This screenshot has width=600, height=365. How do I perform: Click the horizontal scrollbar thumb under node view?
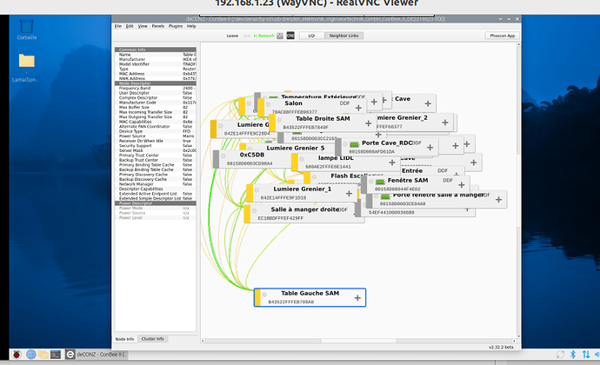358,341
